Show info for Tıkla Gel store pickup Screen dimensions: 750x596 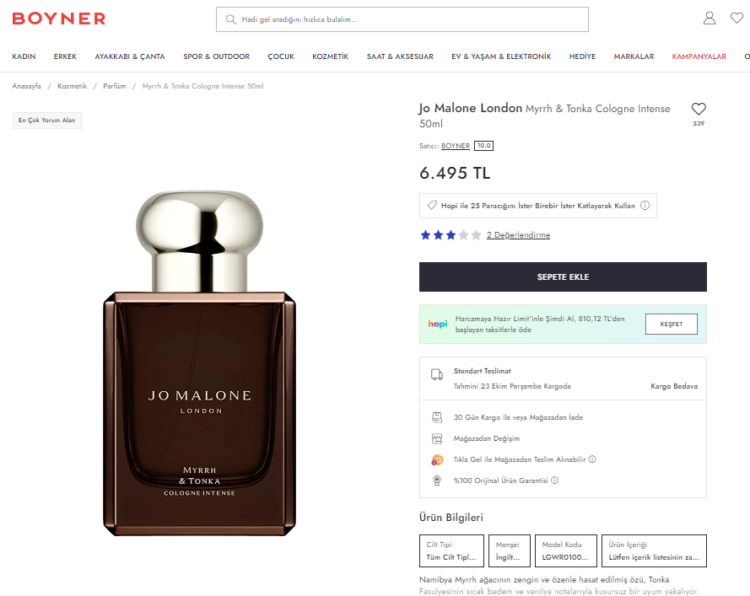click(x=592, y=459)
